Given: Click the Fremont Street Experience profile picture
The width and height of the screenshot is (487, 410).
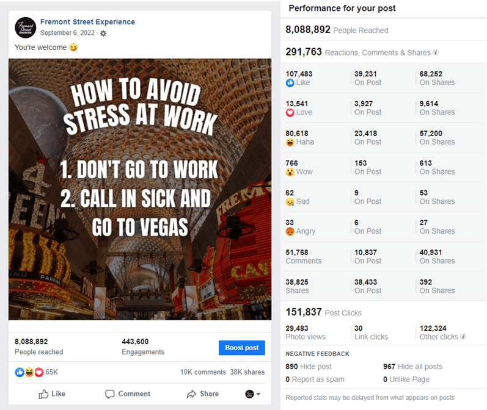Looking at the screenshot, I should pos(26,27).
